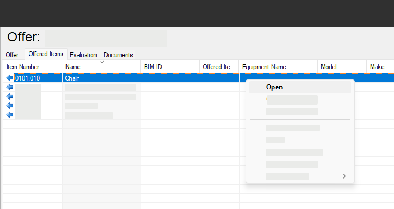Open the Documents tab
Viewport: 394px width, 209px height.
118,55
